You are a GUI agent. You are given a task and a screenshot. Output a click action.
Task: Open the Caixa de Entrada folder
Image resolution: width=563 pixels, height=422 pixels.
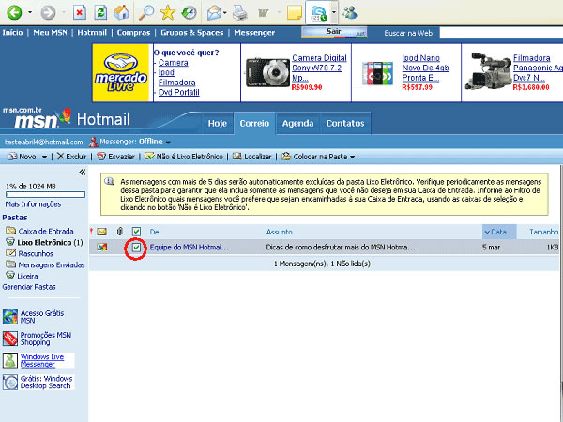[x=45, y=230]
